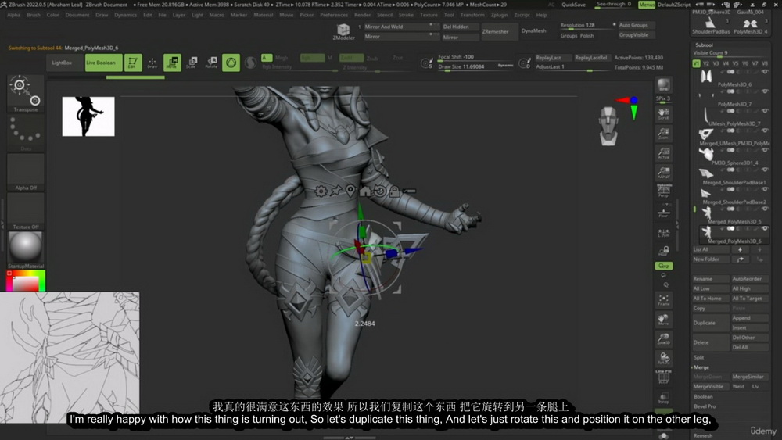Viewport: 782px width, 440px height.
Task: Open LightBox browser
Action: [62, 63]
